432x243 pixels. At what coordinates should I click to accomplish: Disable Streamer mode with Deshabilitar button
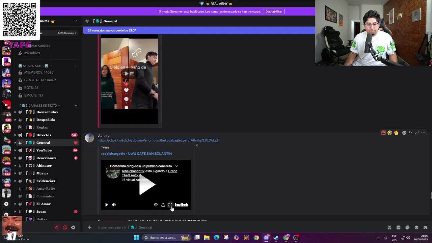(274, 11)
